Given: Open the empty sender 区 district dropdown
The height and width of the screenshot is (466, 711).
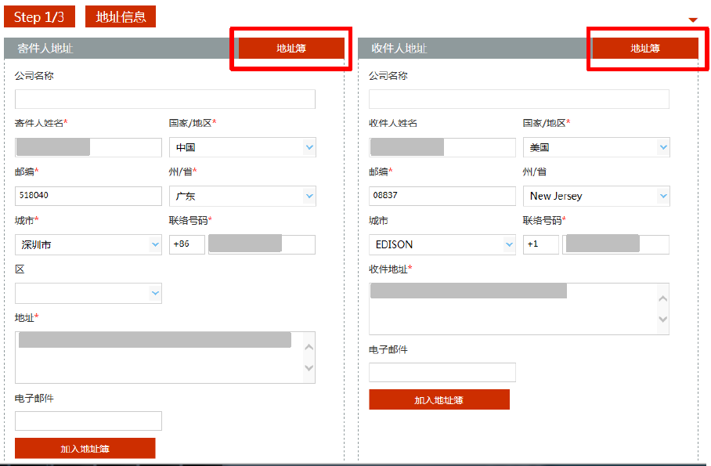Looking at the screenshot, I should coord(88,293).
